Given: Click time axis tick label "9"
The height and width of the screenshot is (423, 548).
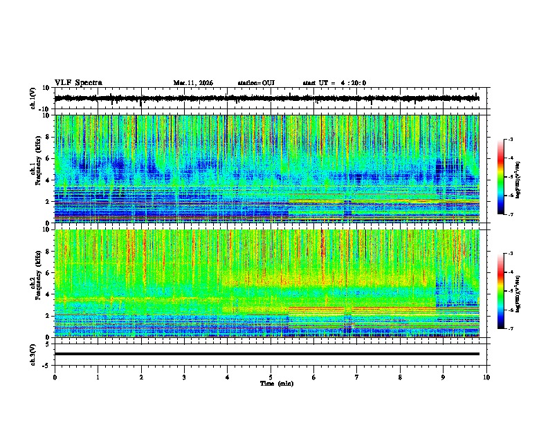Looking at the screenshot, I should pyautogui.click(x=443, y=377).
